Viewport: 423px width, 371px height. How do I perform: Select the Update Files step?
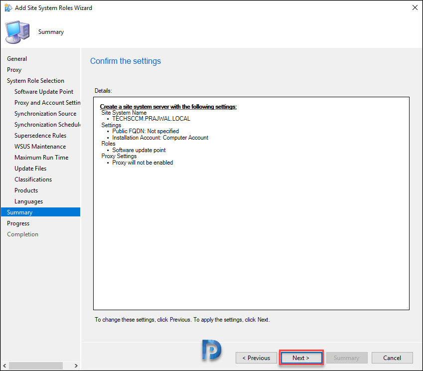point(30,169)
